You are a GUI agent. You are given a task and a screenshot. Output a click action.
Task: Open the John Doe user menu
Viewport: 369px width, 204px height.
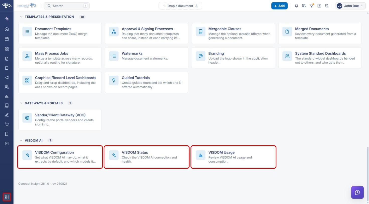tap(350, 6)
